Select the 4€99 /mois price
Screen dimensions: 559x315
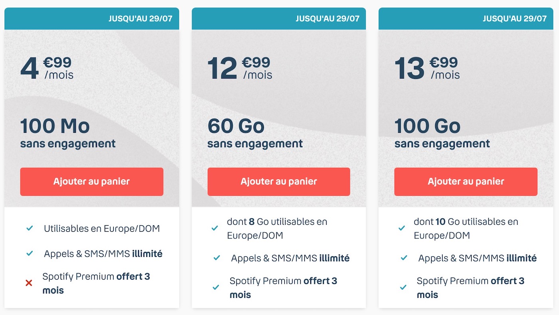(x=47, y=68)
